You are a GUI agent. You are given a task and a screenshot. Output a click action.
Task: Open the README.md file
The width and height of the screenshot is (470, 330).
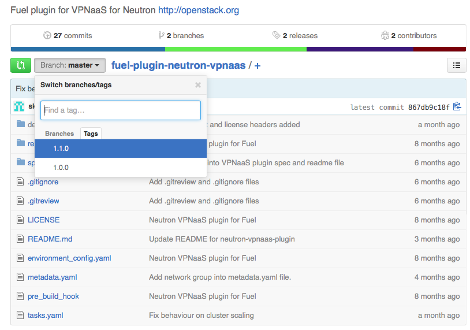pos(50,239)
